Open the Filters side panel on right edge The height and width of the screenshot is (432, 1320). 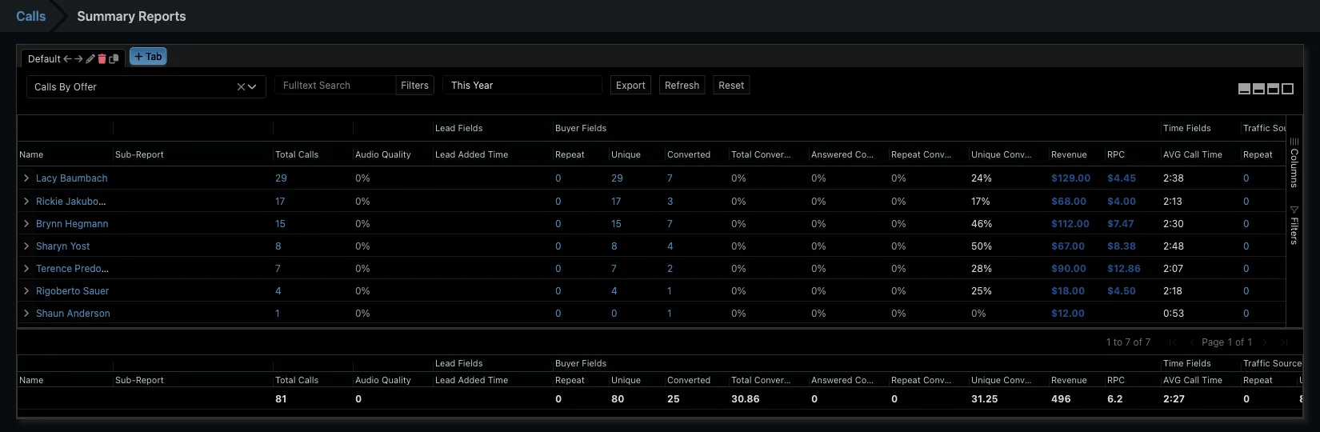click(x=1294, y=225)
